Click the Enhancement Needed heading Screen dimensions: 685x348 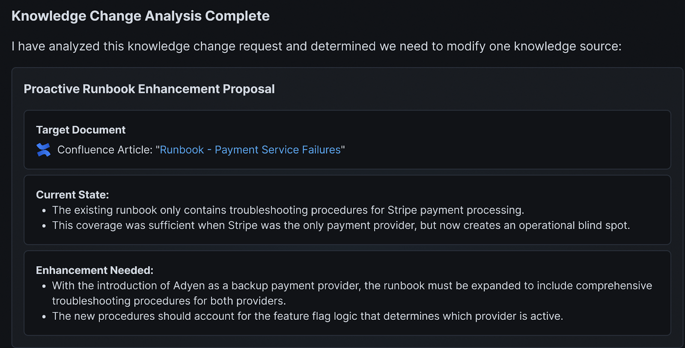95,271
